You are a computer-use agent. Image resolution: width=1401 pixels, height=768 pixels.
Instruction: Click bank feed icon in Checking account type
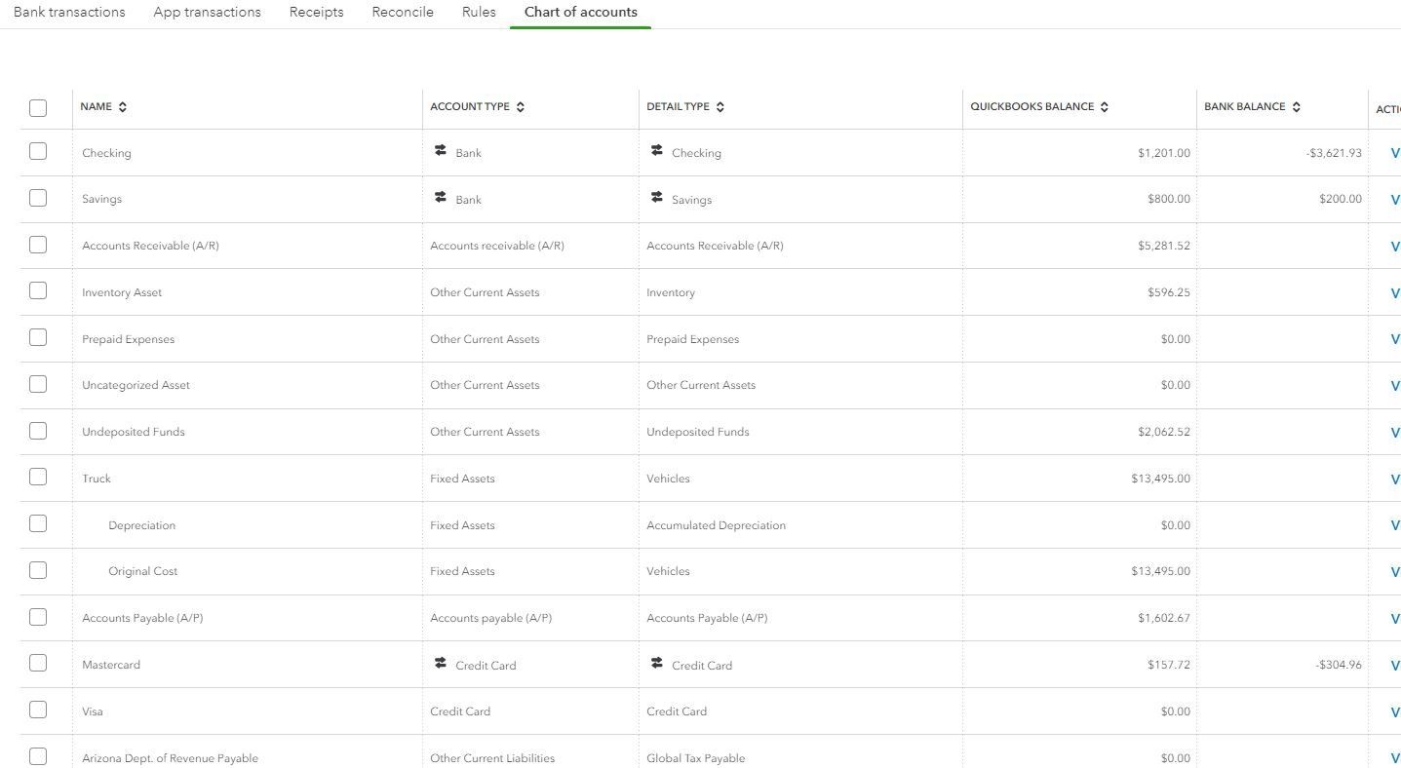pyautogui.click(x=441, y=151)
